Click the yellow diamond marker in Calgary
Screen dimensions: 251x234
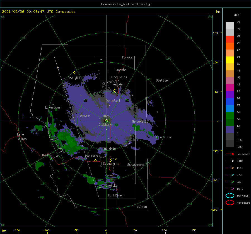point(110,160)
